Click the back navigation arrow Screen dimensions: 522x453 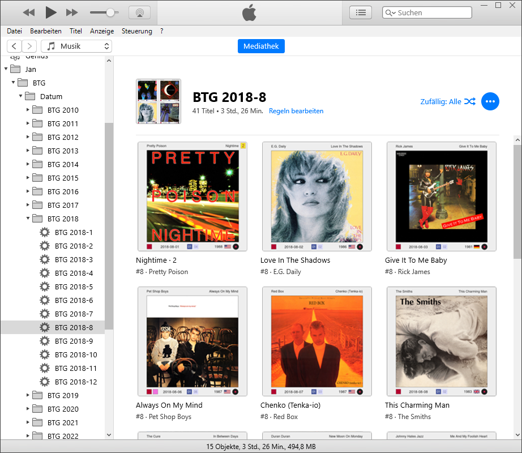[14, 46]
